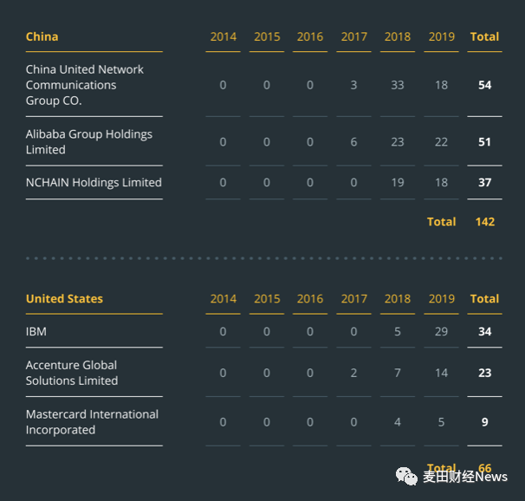Select Mastercard's 2017 value "0"
This screenshot has width=525, height=501.
(x=354, y=422)
